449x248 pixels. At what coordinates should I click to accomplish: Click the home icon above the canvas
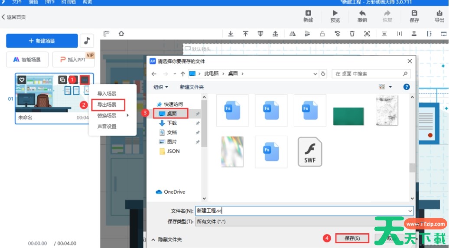(121, 34)
